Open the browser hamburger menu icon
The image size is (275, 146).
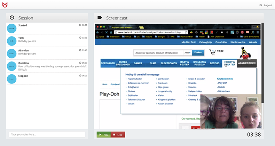[258, 32]
